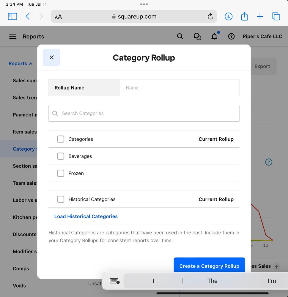Focus the Rollup Name input field

coord(179,88)
